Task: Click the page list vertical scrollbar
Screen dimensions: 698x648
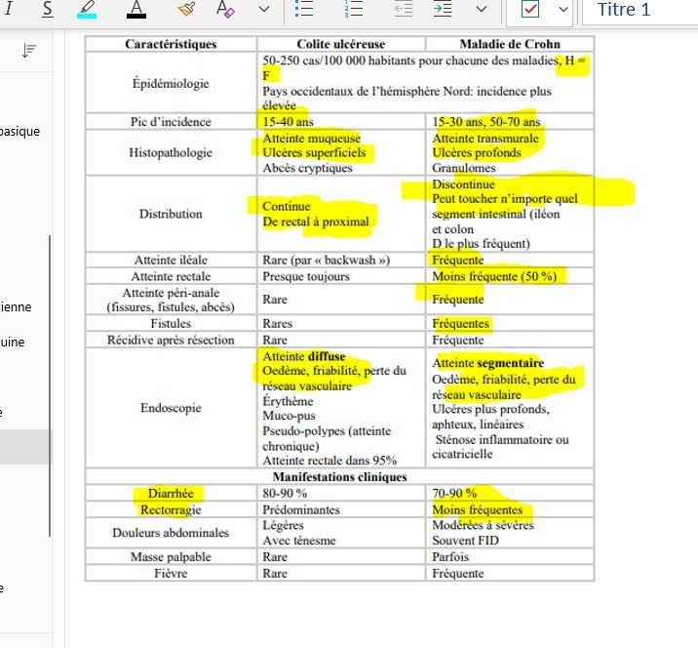Action: (50, 385)
